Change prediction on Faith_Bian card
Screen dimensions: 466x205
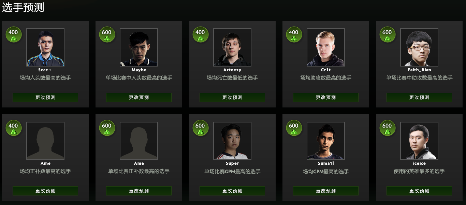[419, 97]
